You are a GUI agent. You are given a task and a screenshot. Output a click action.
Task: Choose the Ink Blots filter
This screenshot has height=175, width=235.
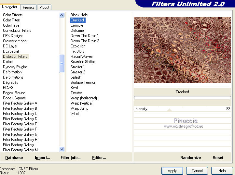(x=77, y=51)
